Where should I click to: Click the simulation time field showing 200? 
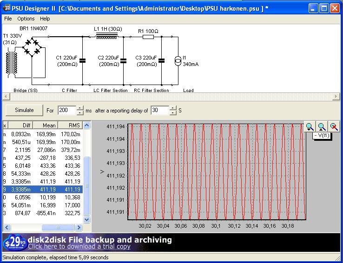(x=66, y=111)
